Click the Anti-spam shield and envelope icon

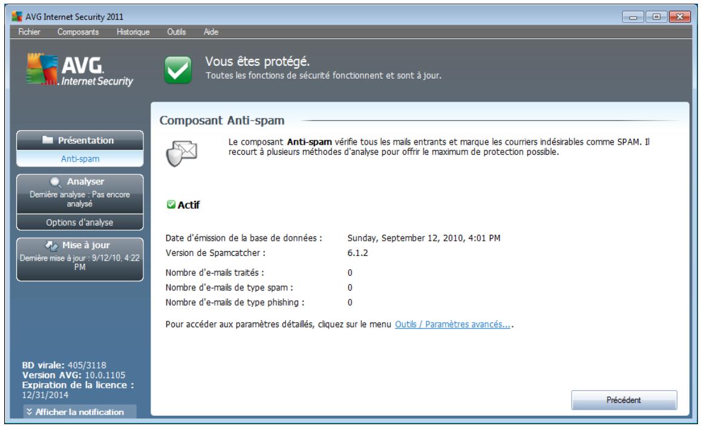coord(181,154)
